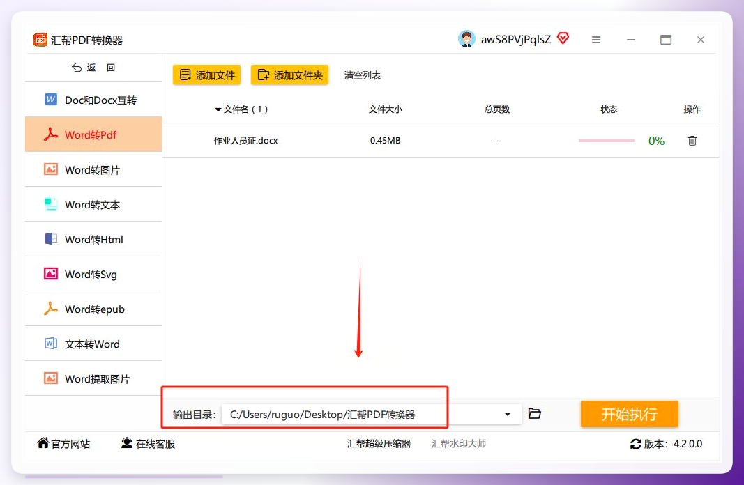Click the 添加文件夹 button
Viewport: 744px width, 485px height.
289,75
